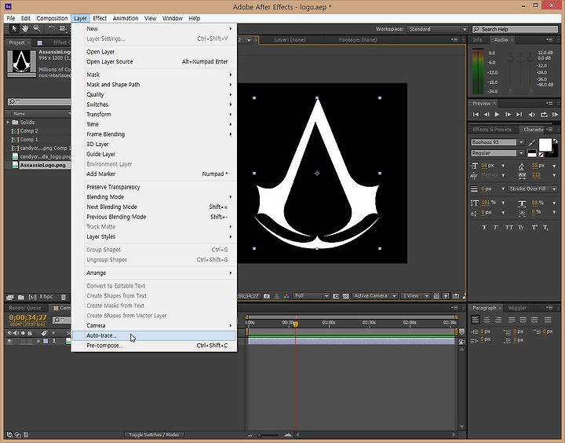Viewport: 565px width, 443px height.
Task: Select Comp 2 in Project panel
Action: [x=29, y=131]
